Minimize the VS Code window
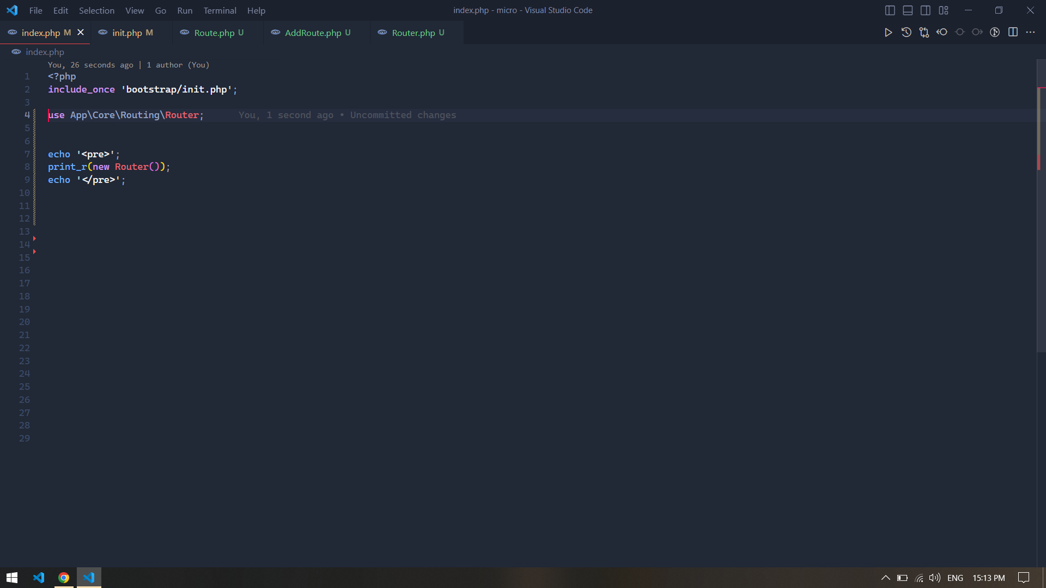 coord(968,10)
